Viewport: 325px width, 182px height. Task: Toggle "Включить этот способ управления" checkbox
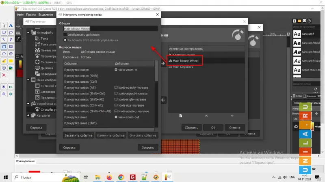coord(65,40)
